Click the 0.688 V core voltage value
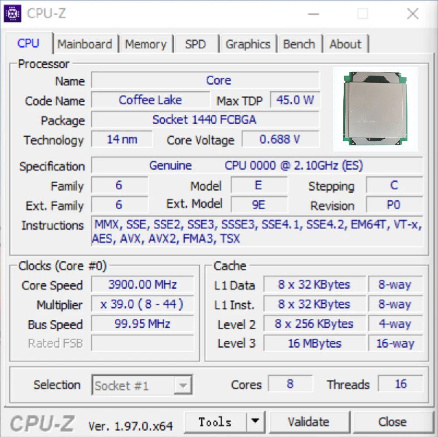 coord(280,139)
